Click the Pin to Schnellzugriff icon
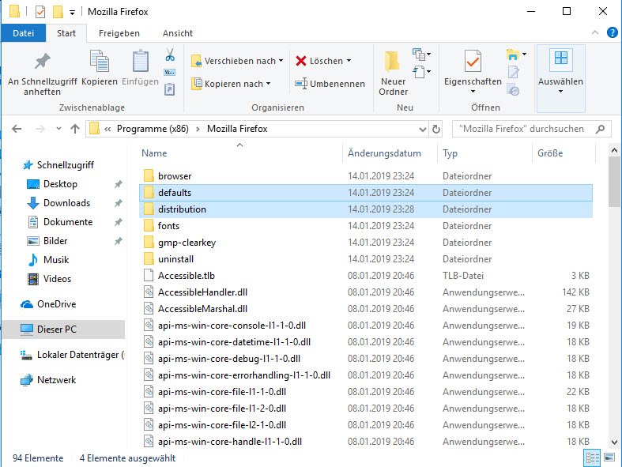Screen dimensions: 622x467 click(x=42, y=61)
